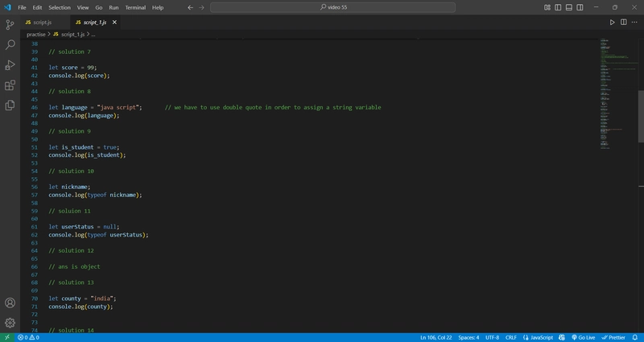Switch to the script.js tab

pyautogui.click(x=43, y=23)
